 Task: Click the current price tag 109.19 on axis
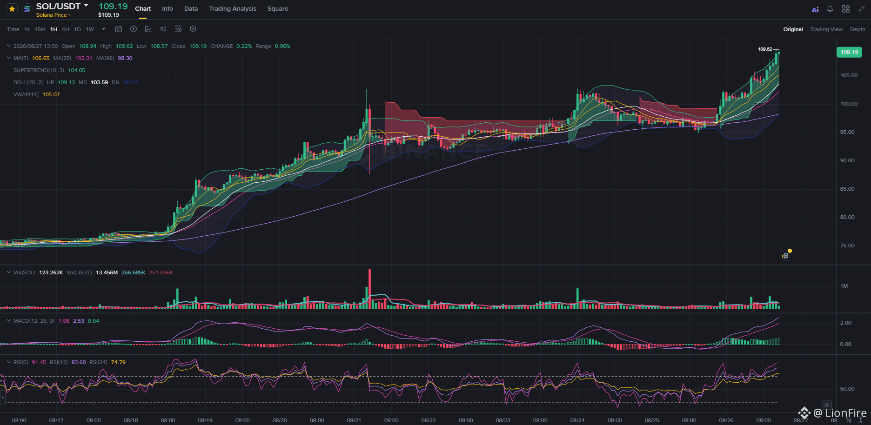(850, 52)
